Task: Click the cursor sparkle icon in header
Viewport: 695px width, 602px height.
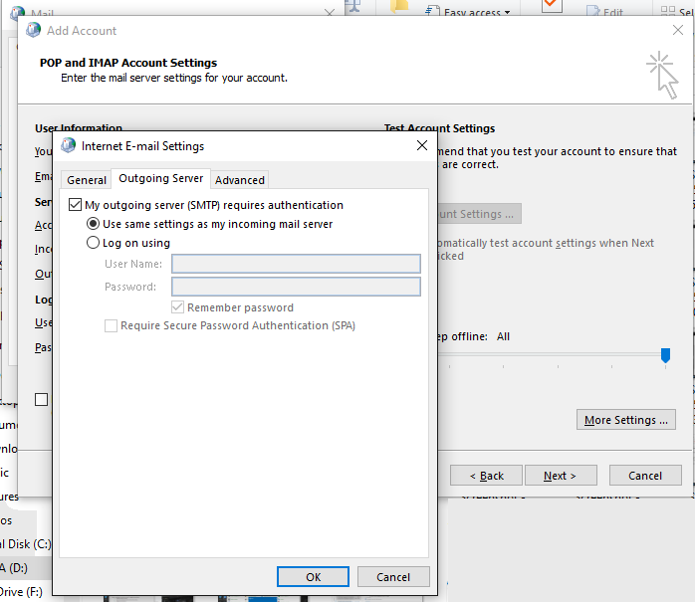Action: coord(662,76)
